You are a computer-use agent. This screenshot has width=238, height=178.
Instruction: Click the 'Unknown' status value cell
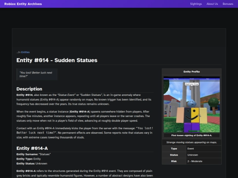204,155
